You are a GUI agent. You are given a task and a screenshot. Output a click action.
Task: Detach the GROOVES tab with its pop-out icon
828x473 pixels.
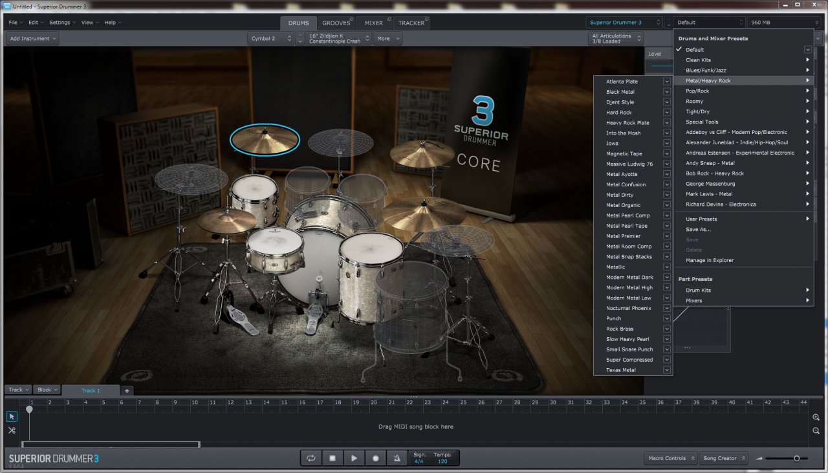click(351, 18)
